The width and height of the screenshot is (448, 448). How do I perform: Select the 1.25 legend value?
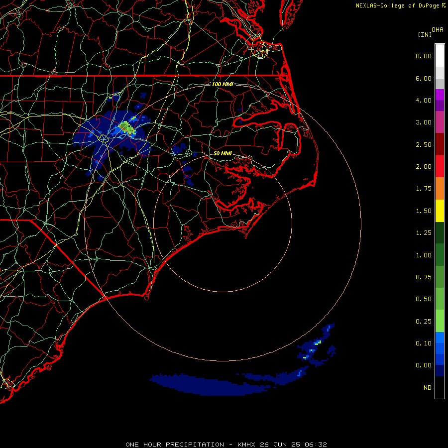coord(424,233)
